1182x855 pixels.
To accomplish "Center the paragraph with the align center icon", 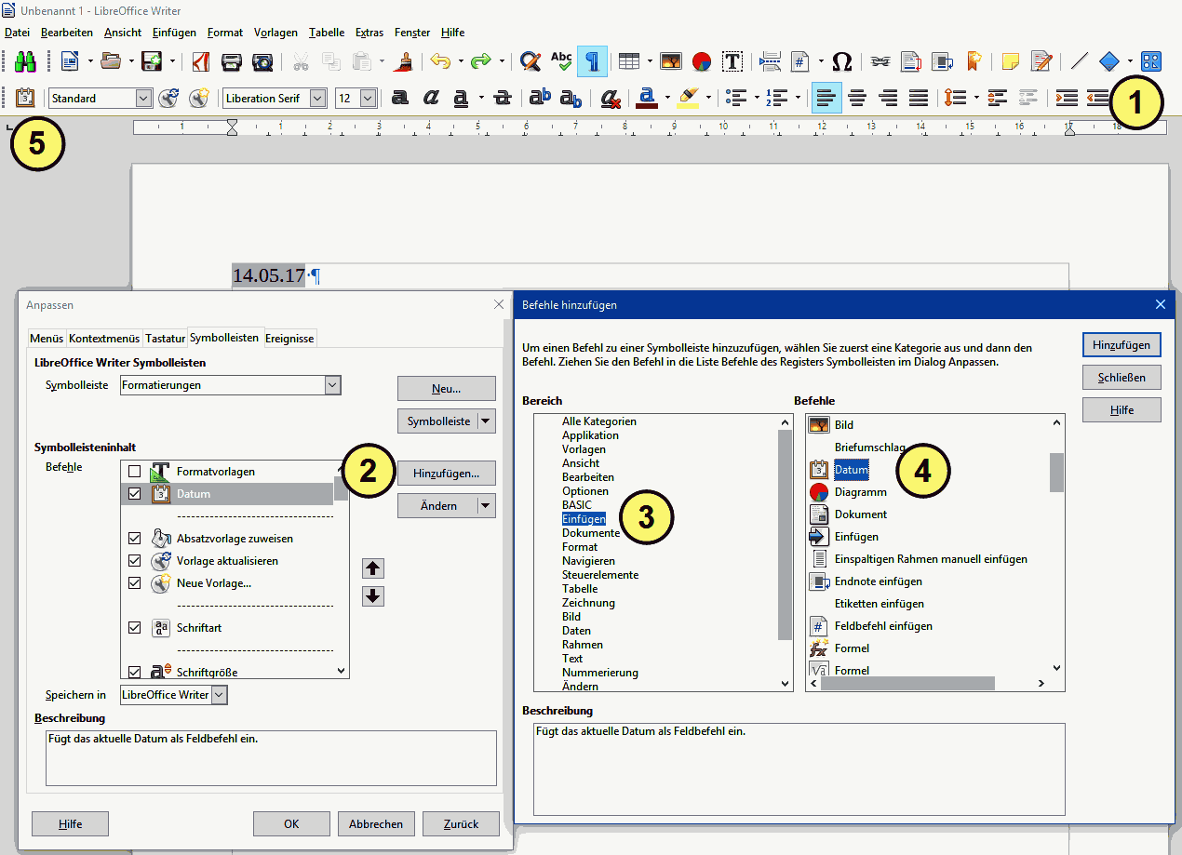I will [857, 98].
